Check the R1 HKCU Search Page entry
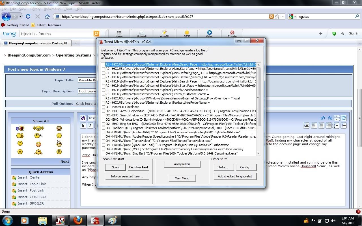The image size is (362, 226). pos(104,64)
